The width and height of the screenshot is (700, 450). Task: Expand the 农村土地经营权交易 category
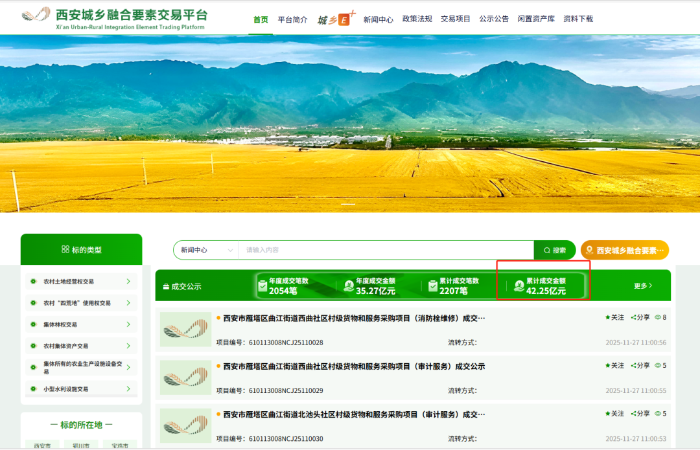(128, 281)
